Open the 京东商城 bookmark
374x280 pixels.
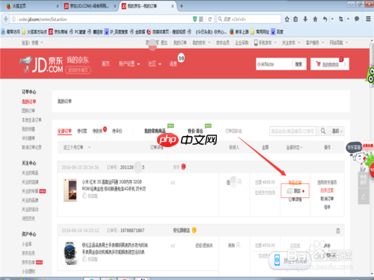(x=58, y=32)
